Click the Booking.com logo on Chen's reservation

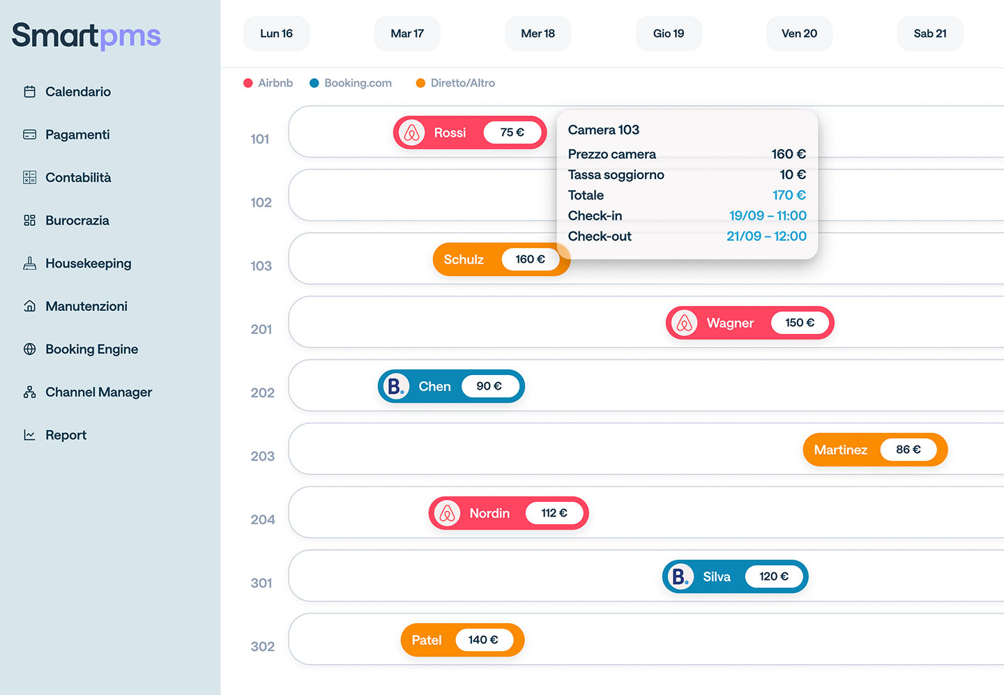(395, 386)
